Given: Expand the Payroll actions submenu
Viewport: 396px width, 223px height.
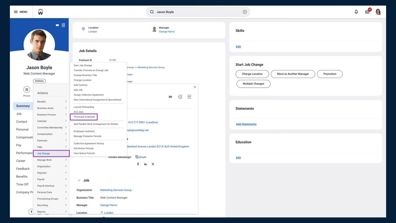Looking at the screenshot, I should pyautogui.click(x=52, y=179).
